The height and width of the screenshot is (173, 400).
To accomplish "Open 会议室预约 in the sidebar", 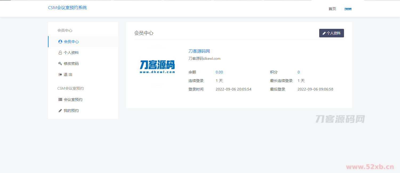I will pyautogui.click(x=73, y=100).
